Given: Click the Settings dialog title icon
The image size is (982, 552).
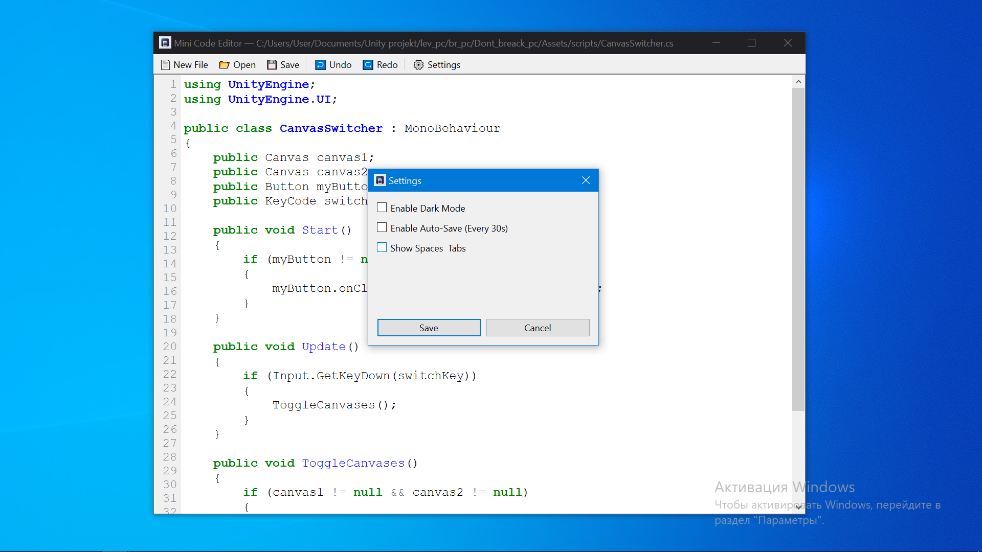Looking at the screenshot, I should click(x=380, y=180).
